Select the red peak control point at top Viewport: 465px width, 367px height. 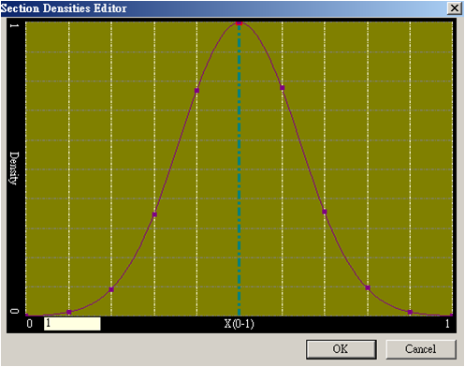pyautogui.click(x=240, y=23)
